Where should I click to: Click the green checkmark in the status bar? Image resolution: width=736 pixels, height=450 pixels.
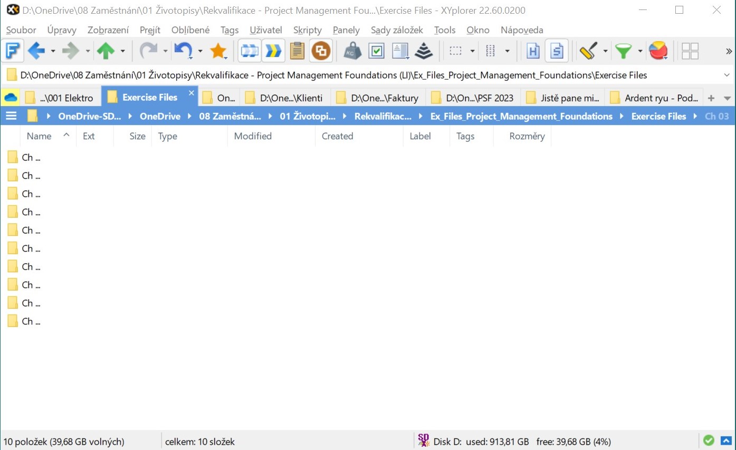click(x=709, y=441)
